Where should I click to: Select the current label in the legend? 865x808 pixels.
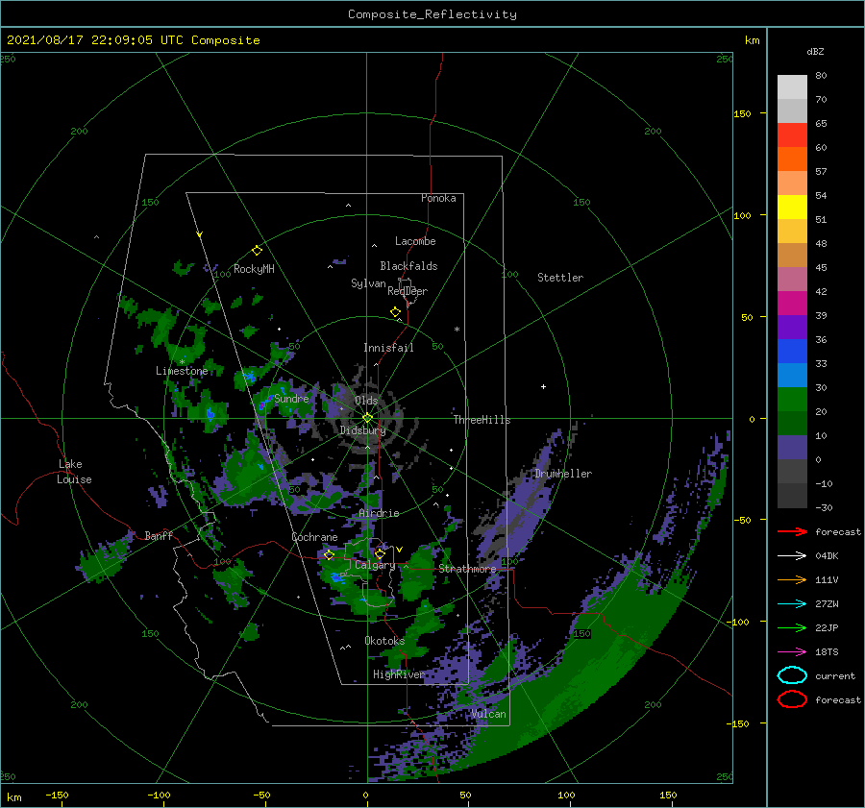tap(835, 675)
